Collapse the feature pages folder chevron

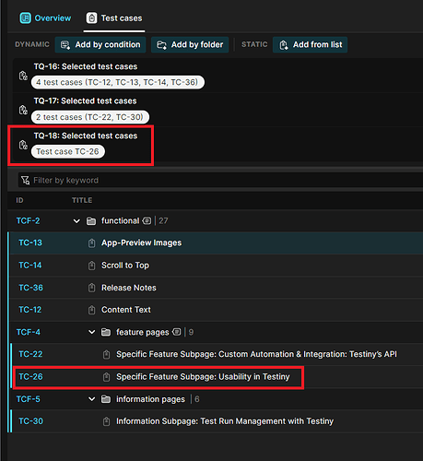click(91, 332)
